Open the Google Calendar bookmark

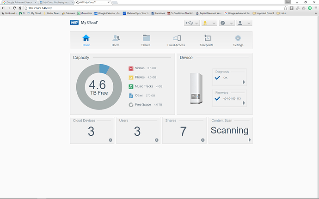107,13
